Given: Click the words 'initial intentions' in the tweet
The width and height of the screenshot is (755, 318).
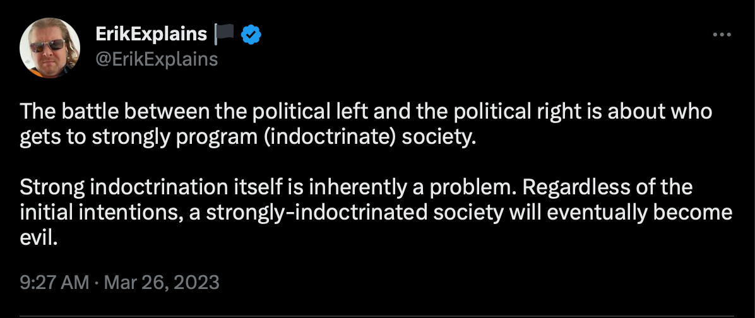Looking at the screenshot, I should (x=100, y=212).
